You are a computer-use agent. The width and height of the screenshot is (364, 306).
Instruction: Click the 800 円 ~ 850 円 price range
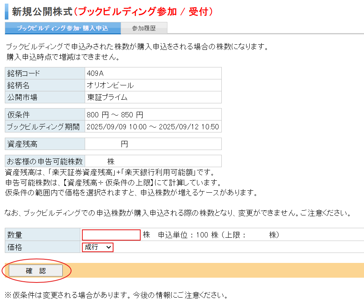pos(115,115)
